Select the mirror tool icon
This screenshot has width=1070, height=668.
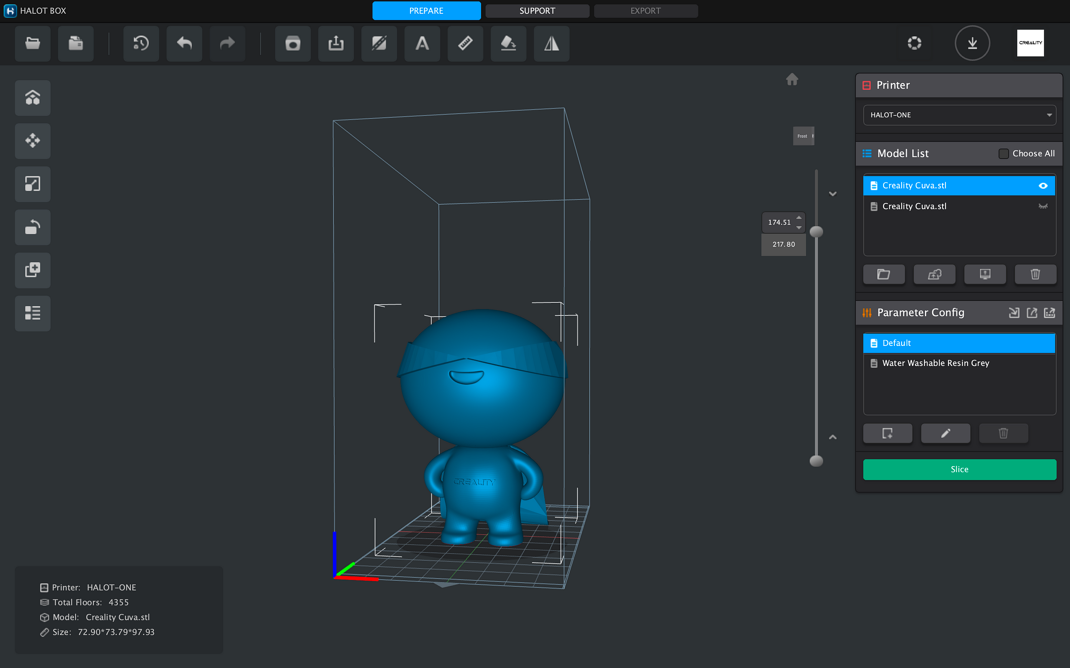[551, 43]
